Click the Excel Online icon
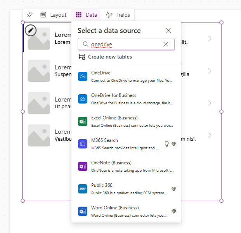The width and height of the screenshot is (241, 233). (83, 121)
